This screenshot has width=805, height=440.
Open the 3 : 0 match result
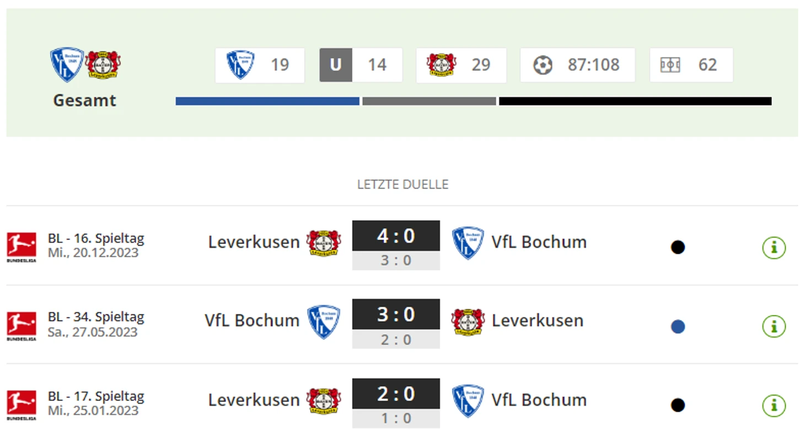[396, 314]
